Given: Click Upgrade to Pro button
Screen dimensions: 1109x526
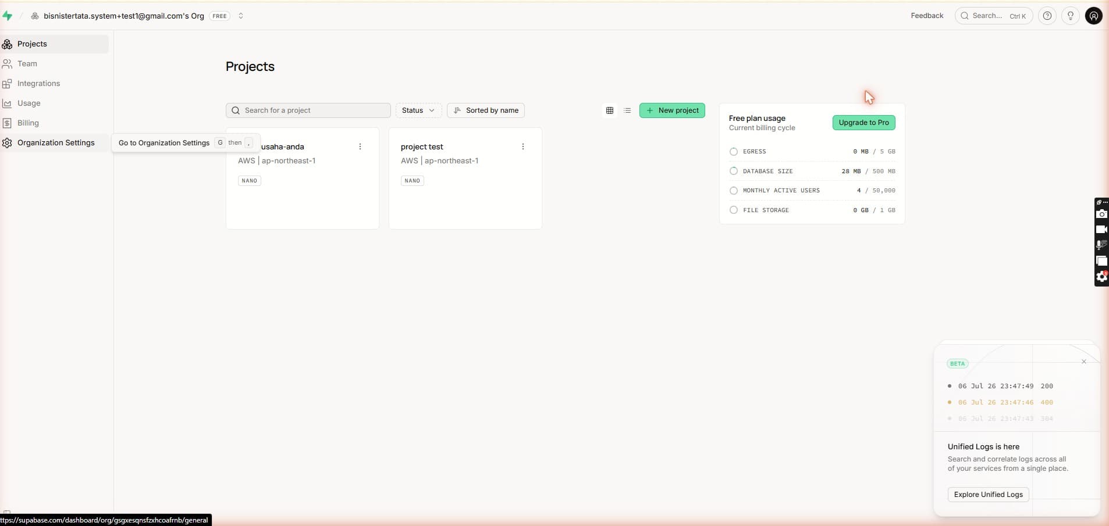Looking at the screenshot, I should 863,123.
